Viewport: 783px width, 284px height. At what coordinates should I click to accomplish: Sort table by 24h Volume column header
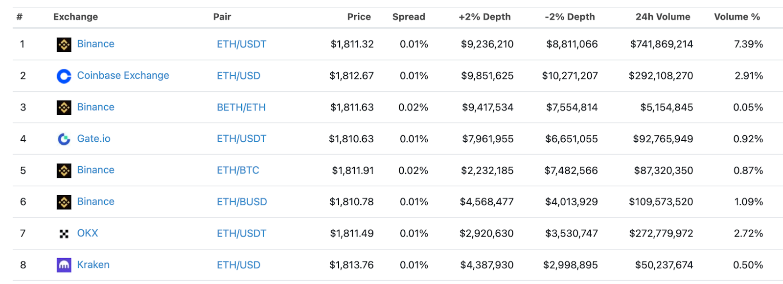click(x=663, y=17)
